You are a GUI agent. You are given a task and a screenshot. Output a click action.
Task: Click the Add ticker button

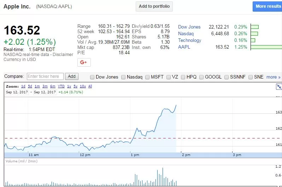pyautogui.click(x=72, y=76)
